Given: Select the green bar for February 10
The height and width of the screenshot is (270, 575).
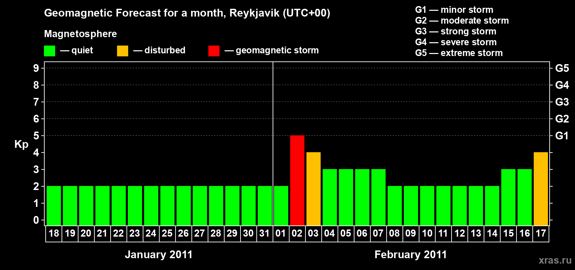Looking at the screenshot, I should click(x=427, y=206).
